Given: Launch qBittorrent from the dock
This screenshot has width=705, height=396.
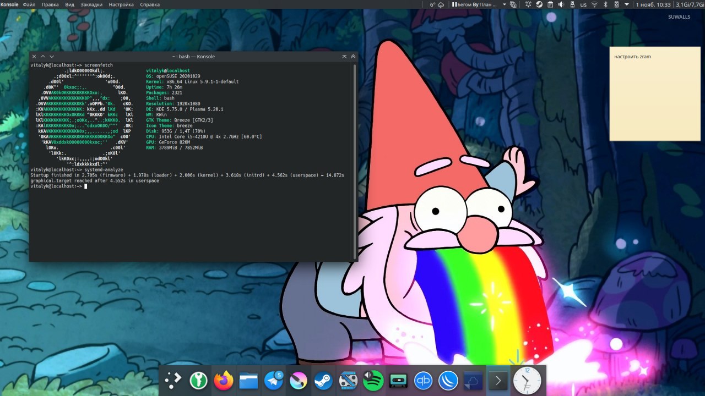Looking at the screenshot, I should coord(423,380).
